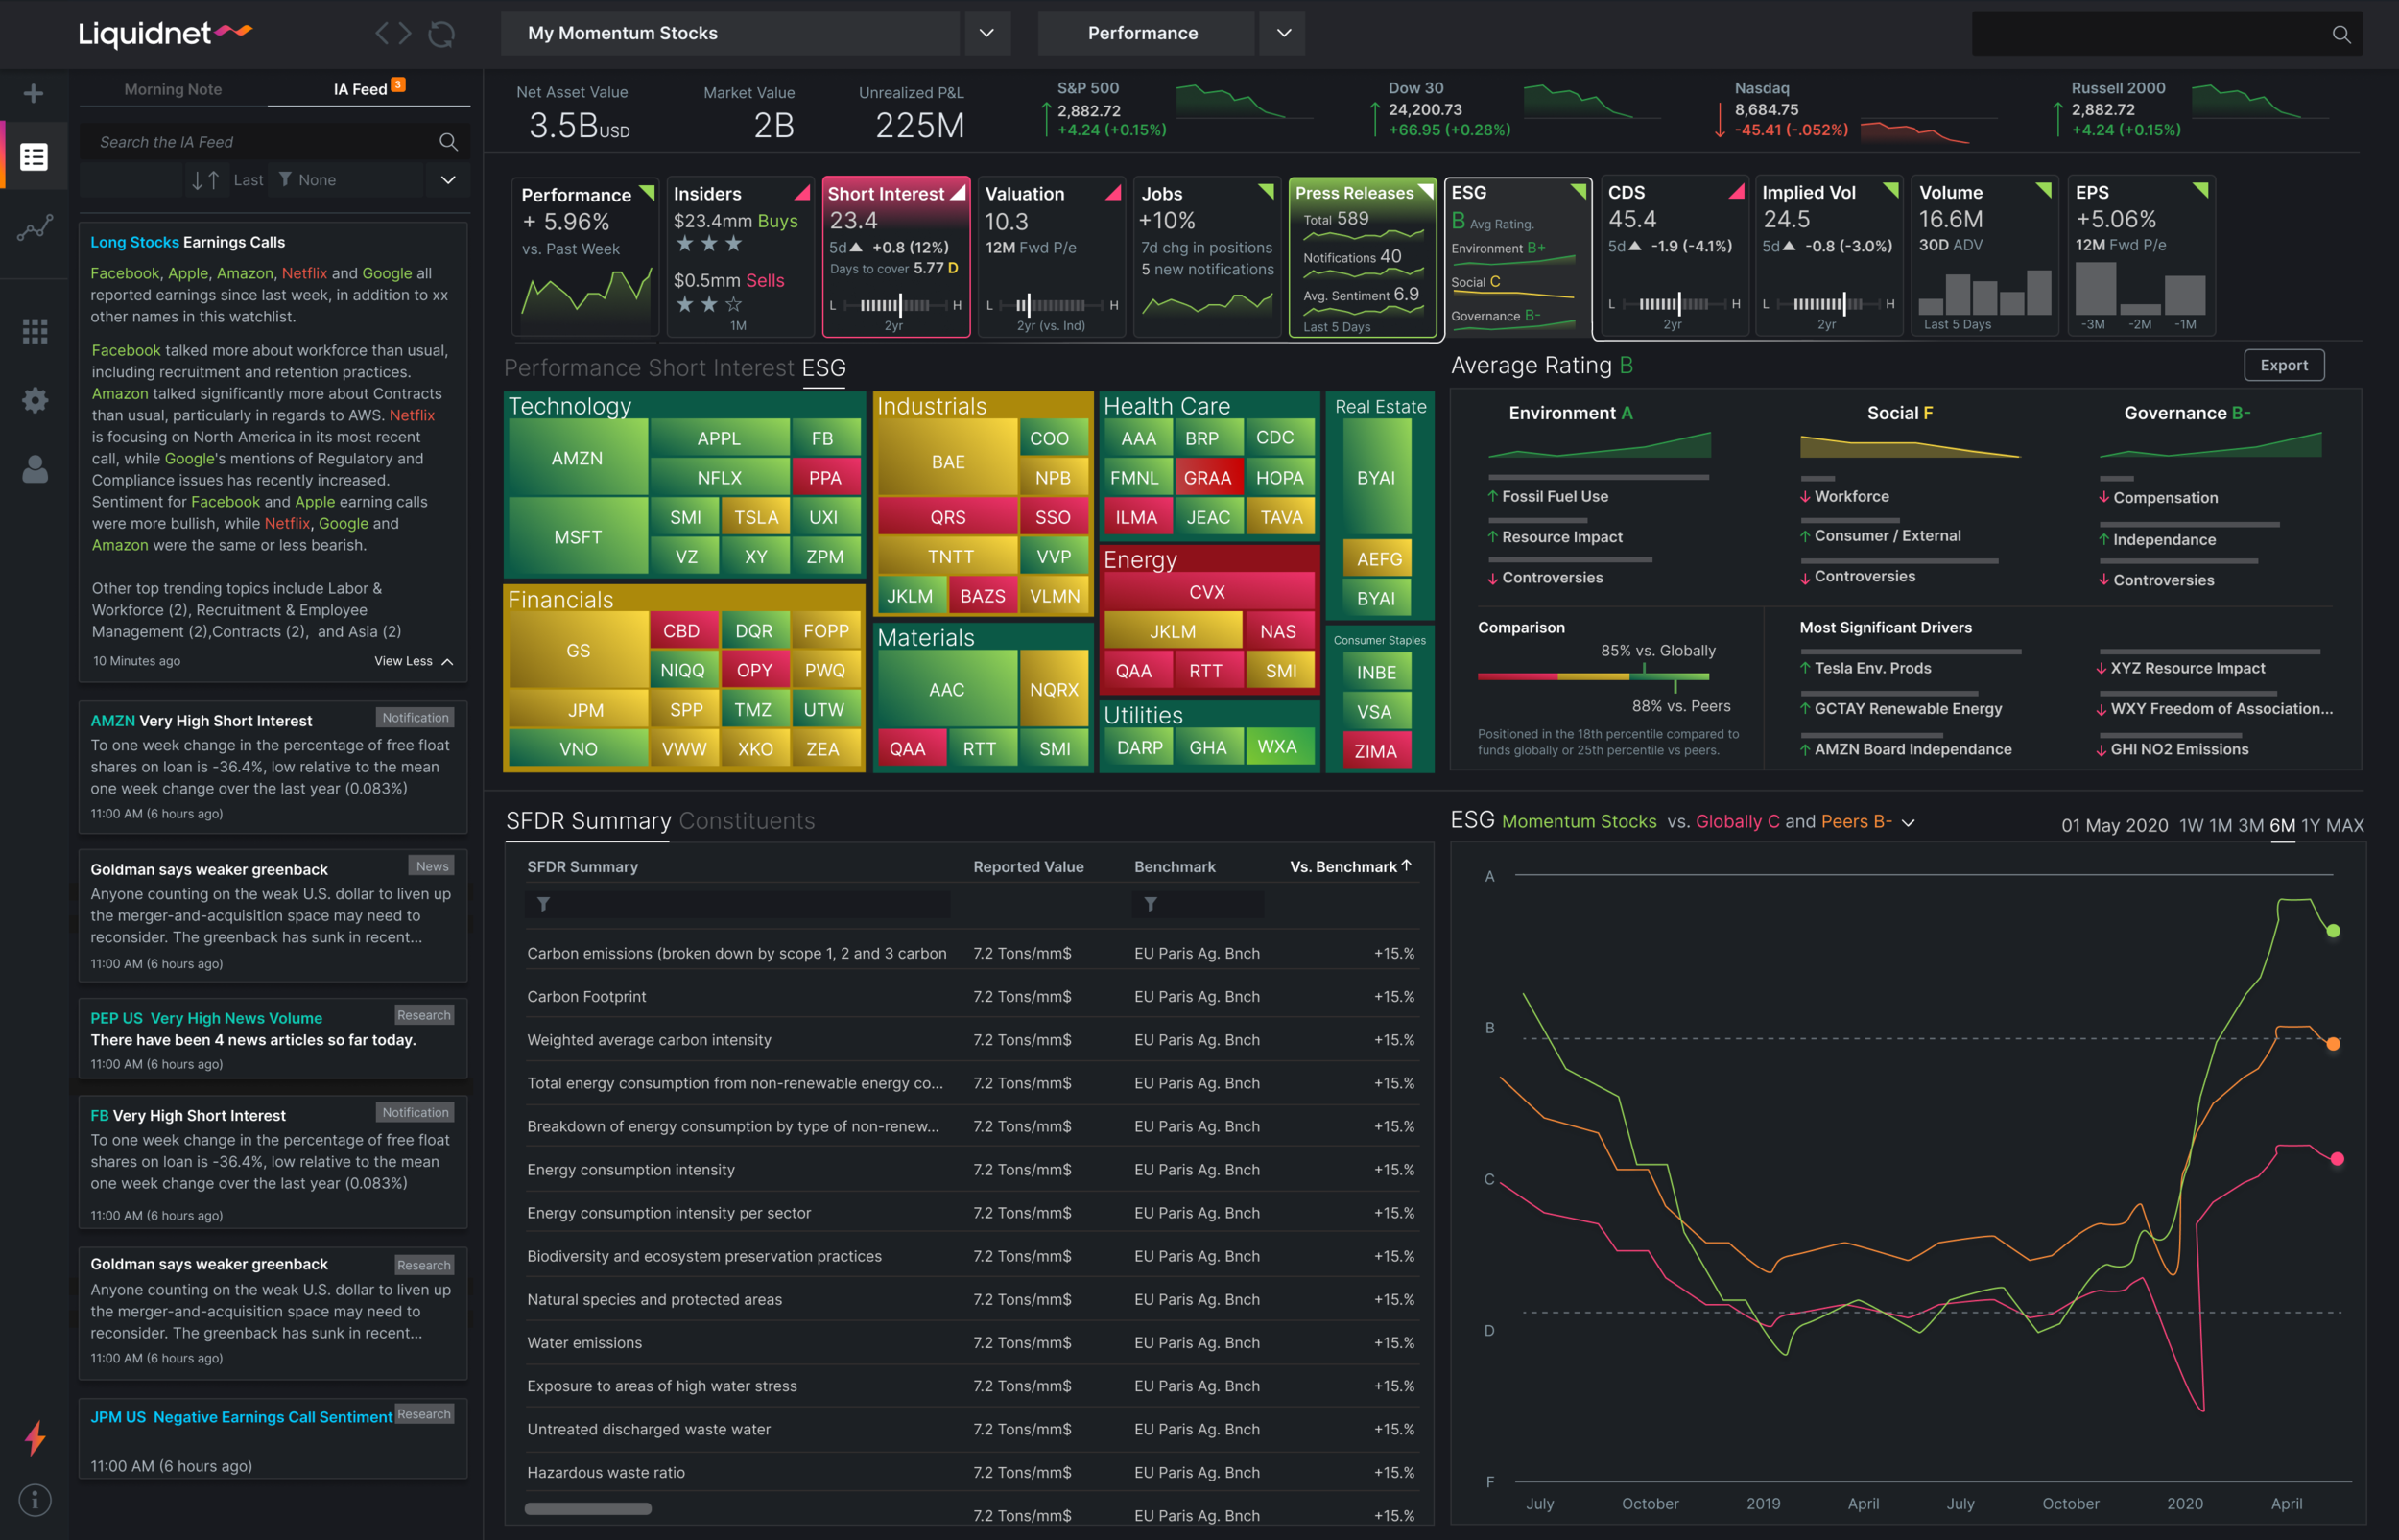Image resolution: width=2399 pixels, height=1540 pixels.
Task: Open the AMZN link in short interest notification
Action: [x=112, y=720]
